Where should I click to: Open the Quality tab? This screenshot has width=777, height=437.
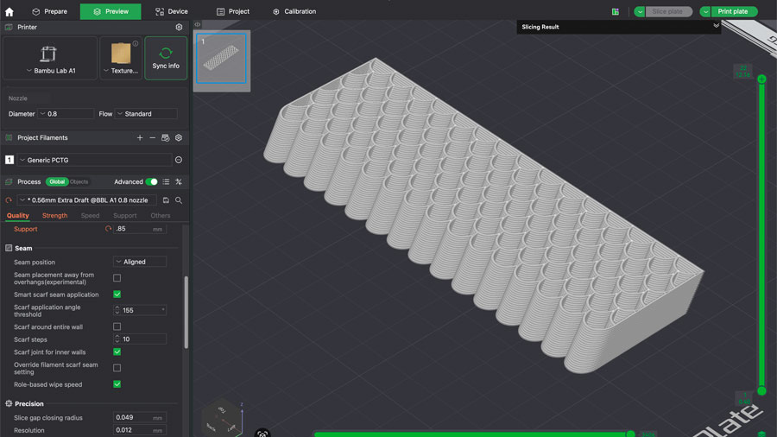[18, 216]
